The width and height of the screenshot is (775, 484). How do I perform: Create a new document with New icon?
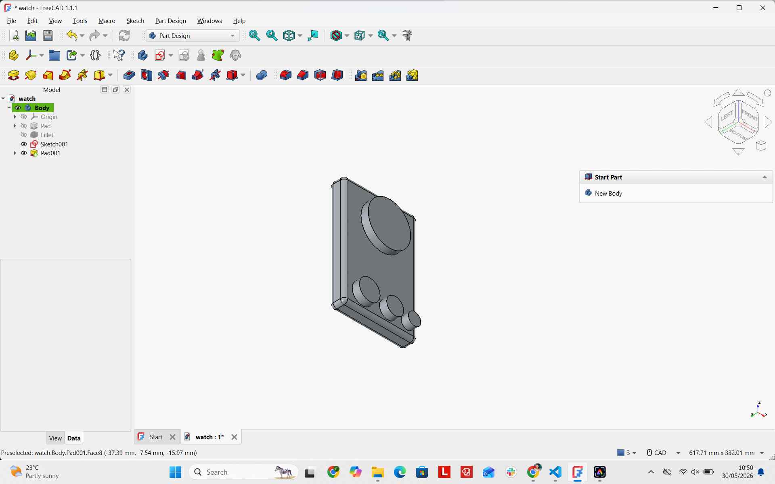pyautogui.click(x=14, y=35)
